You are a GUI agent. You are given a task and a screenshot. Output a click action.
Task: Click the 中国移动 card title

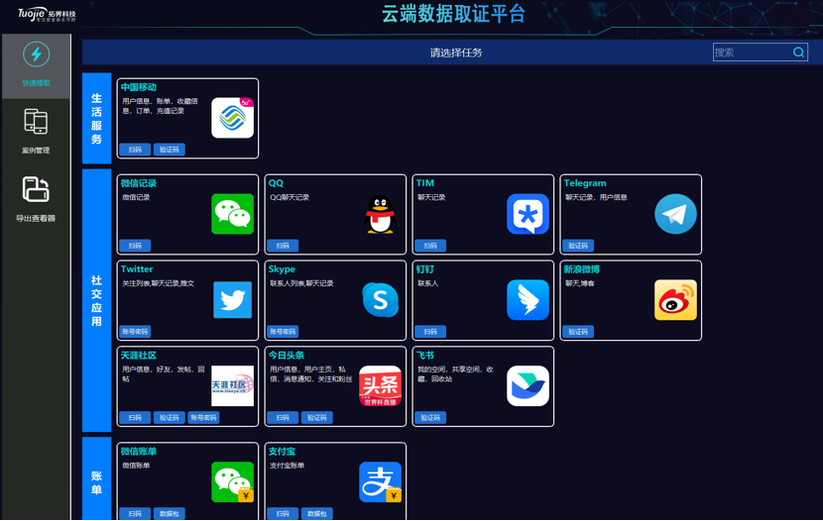(139, 87)
